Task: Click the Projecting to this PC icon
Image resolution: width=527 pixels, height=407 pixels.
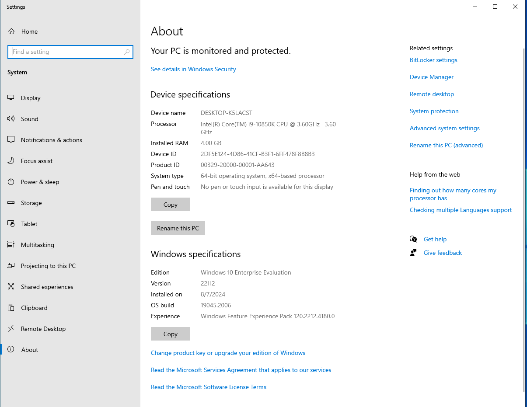Action: click(x=11, y=266)
